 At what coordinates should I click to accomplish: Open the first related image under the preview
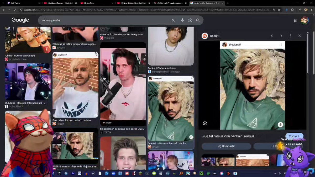pyautogui.click(x=218, y=160)
